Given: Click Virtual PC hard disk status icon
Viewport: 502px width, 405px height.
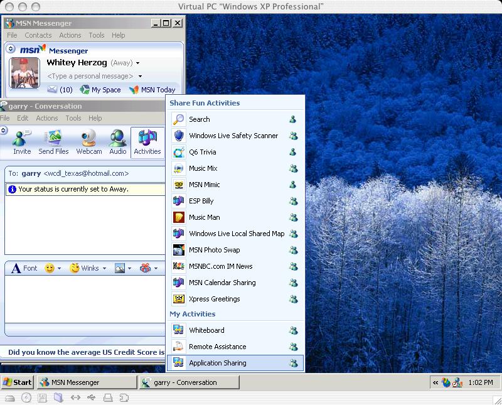Looking at the screenshot, I should click(x=9, y=398).
